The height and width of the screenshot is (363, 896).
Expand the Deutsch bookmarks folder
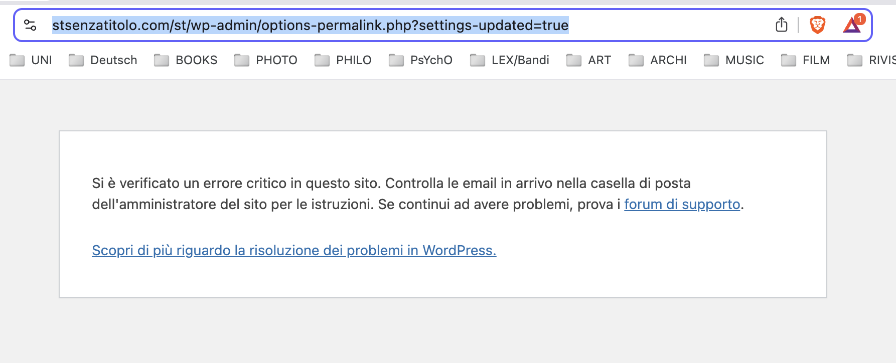[x=103, y=60]
